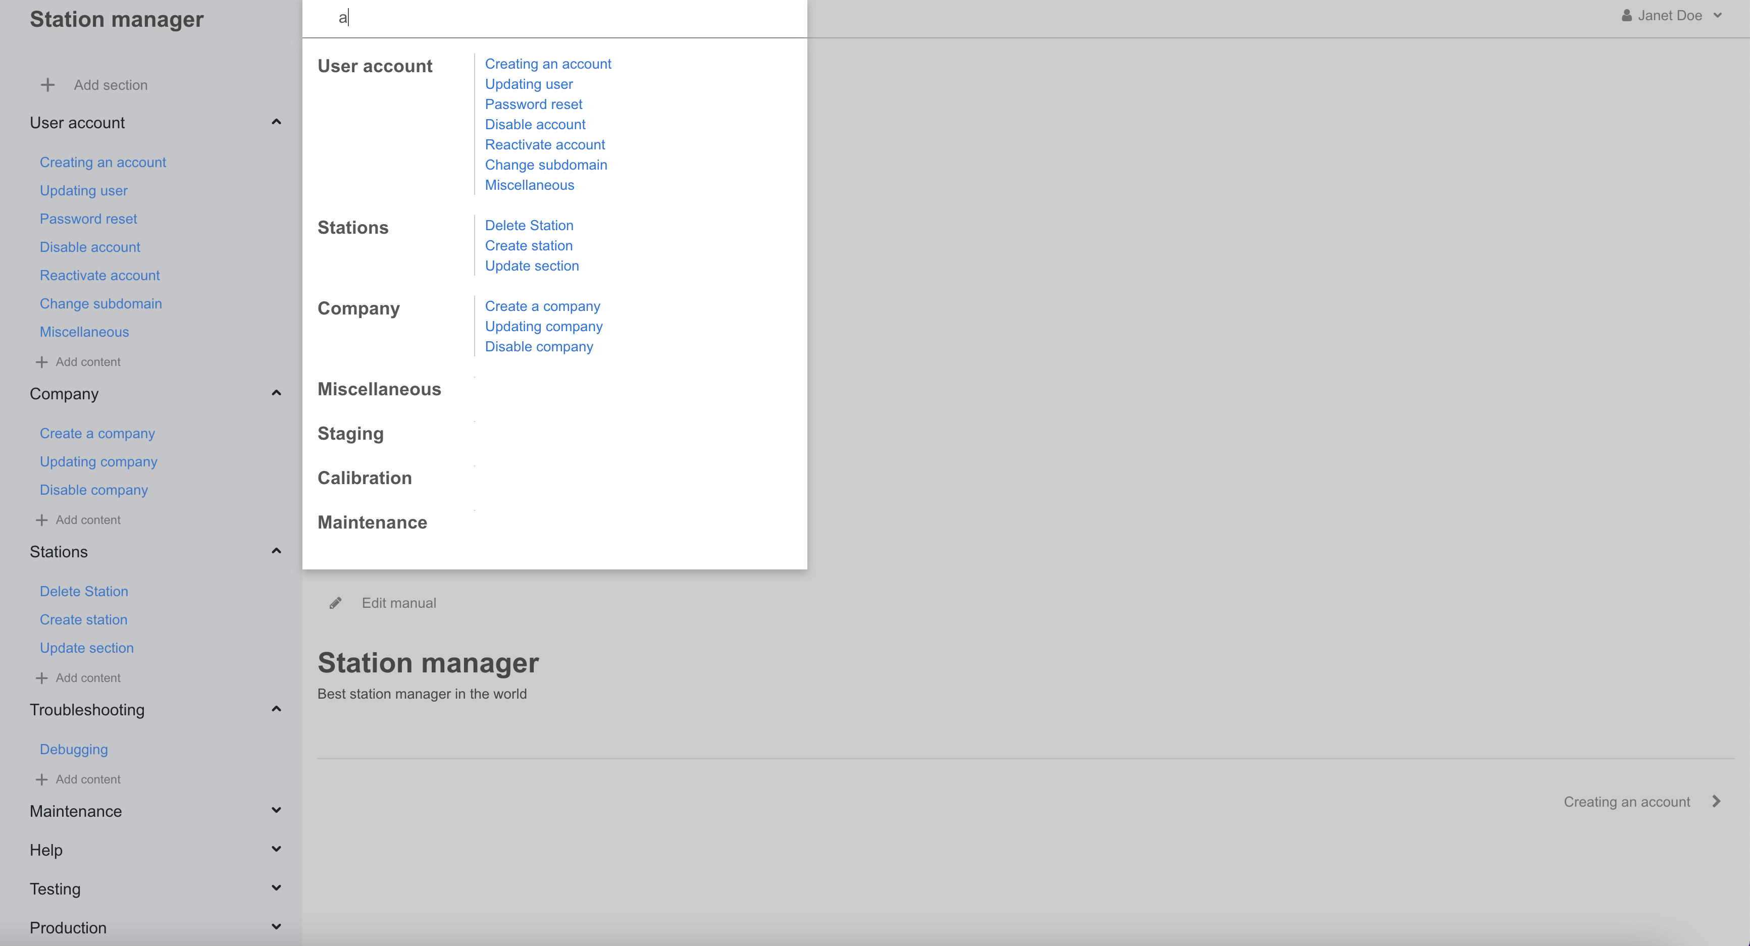Expand the Production sidebar section
Screen dimensions: 1750x946
click(x=276, y=927)
